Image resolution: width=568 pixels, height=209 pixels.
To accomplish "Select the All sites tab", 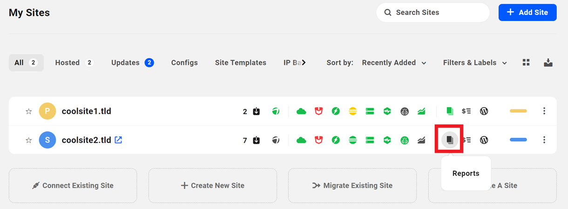I will (x=26, y=62).
